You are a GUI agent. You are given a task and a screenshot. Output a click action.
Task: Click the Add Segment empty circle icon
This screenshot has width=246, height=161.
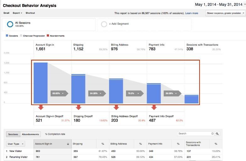104,24
